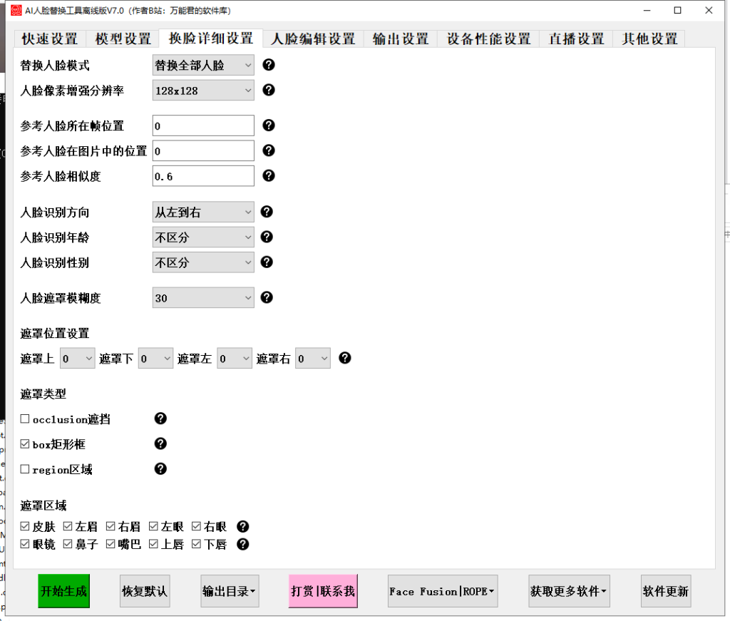Open help for 参考人脸所在帧位置
730x621 pixels.
tap(269, 125)
